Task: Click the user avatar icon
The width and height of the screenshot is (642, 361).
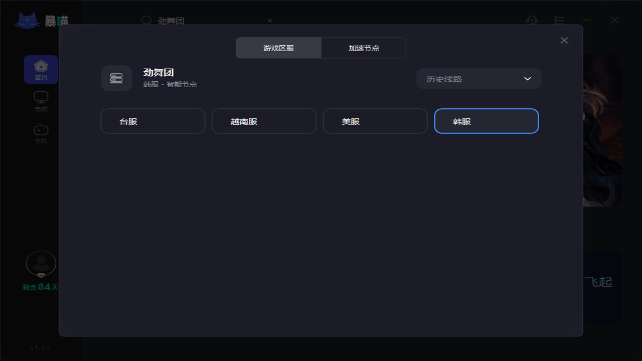Action: coord(41,264)
